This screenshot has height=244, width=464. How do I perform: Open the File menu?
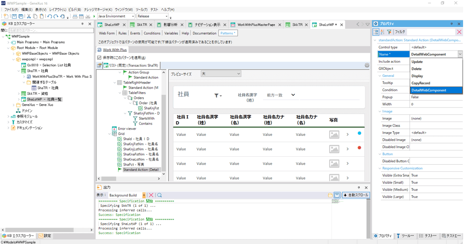click(x=11, y=10)
